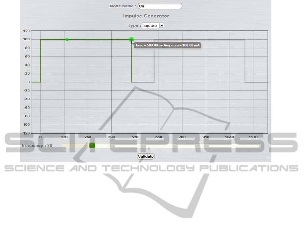Click the frequency slider track right of handle

[175, 146]
